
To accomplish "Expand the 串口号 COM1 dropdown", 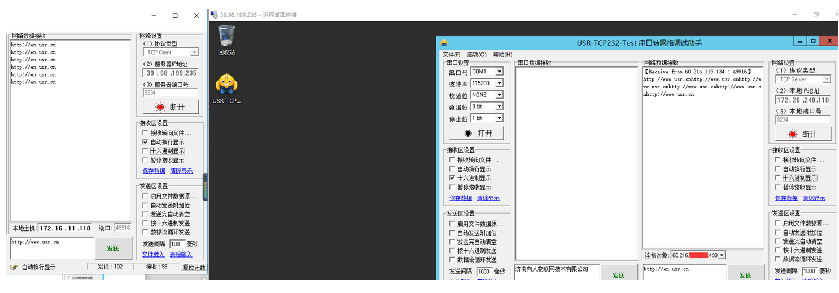I will point(499,72).
